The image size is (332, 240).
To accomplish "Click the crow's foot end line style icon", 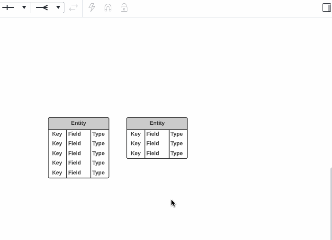I will click(42, 8).
